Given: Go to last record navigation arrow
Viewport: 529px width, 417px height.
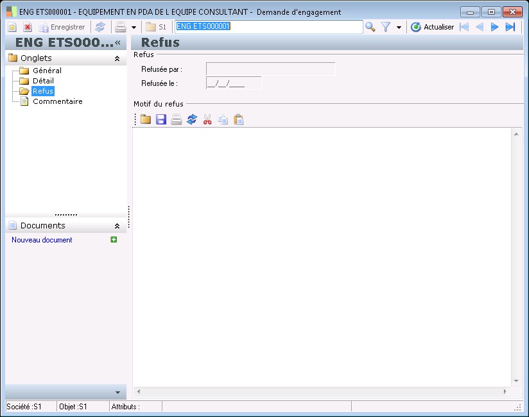Looking at the screenshot, I should [510, 27].
